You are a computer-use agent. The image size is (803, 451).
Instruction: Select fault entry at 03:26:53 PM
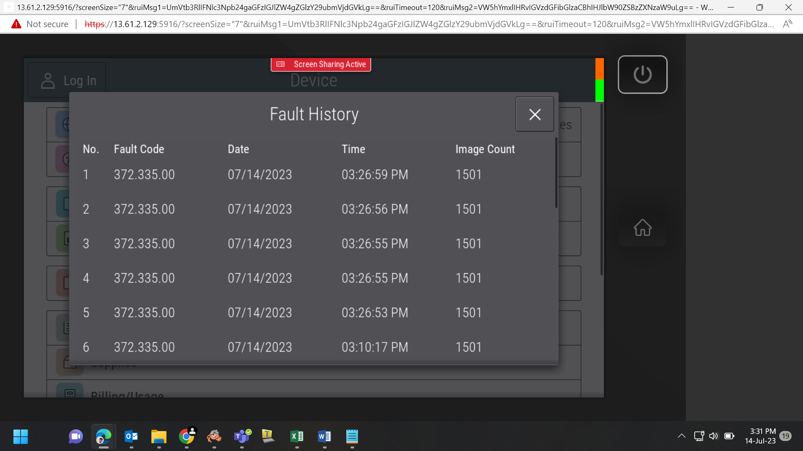(314, 313)
